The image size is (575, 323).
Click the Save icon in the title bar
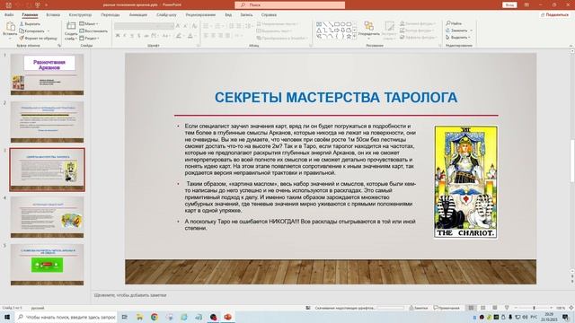pyautogui.click(x=9, y=5)
